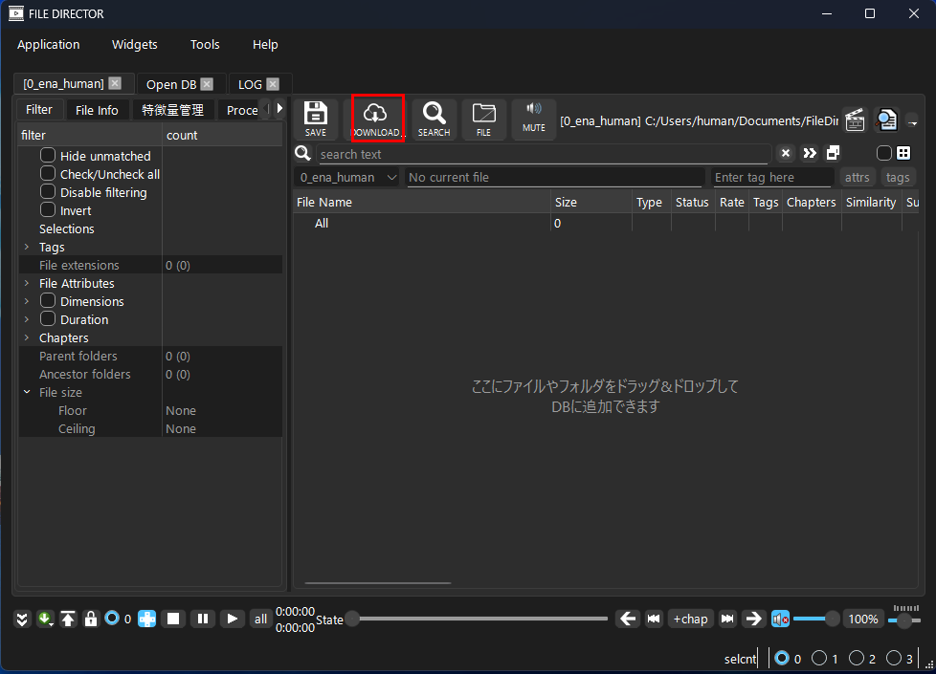This screenshot has height=674, width=936.
Task: Tick the Disable filtering checkbox
Action: 48,192
